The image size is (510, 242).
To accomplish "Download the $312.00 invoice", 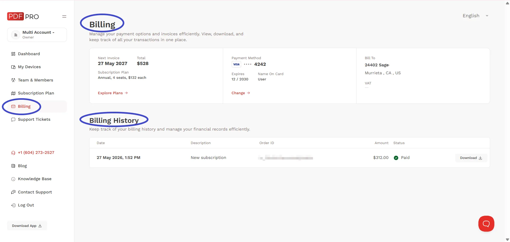I will [x=471, y=158].
